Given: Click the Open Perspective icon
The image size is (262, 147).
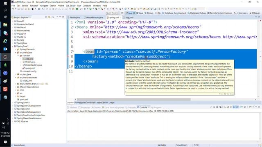Looking at the screenshot, I should pyautogui.click(x=122, y=13).
